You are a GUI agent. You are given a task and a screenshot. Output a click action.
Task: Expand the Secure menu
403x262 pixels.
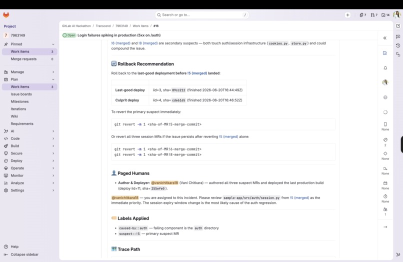click(x=29, y=153)
